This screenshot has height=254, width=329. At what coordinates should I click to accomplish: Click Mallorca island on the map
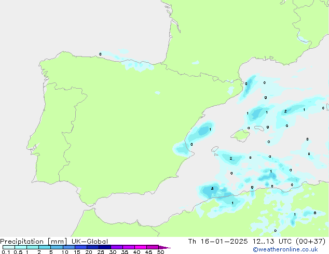pyautogui.click(x=240, y=135)
